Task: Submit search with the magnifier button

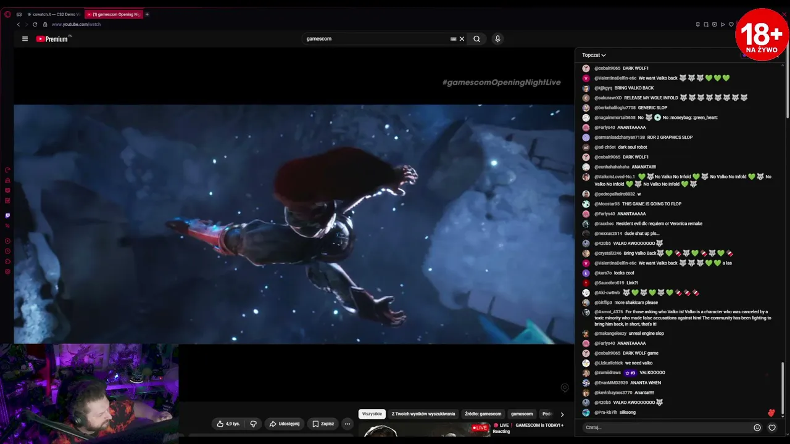Action: (476, 39)
